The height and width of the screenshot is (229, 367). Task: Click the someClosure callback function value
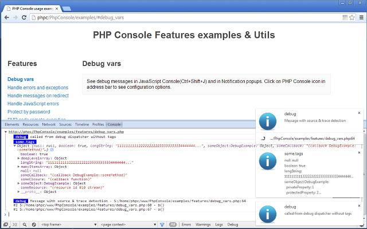(x=69, y=179)
